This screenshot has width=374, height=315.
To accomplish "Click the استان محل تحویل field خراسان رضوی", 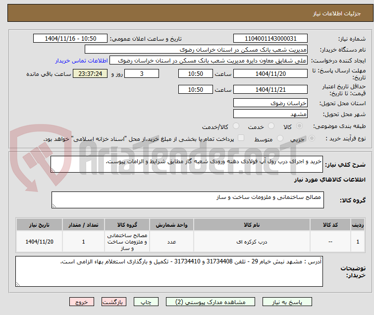I will pos(270,103).
